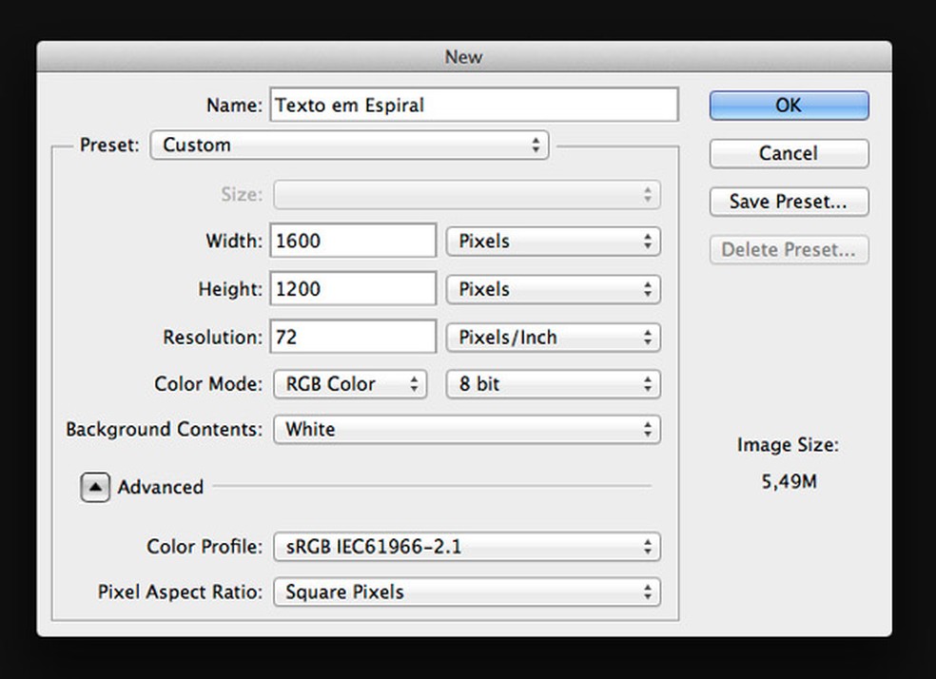This screenshot has width=936, height=679.
Task: Open the Height units dropdown
Action: pyautogui.click(x=553, y=289)
